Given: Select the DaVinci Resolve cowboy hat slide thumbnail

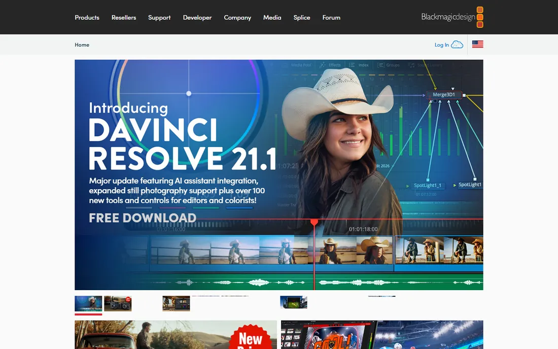Looking at the screenshot, I should pos(88,303).
